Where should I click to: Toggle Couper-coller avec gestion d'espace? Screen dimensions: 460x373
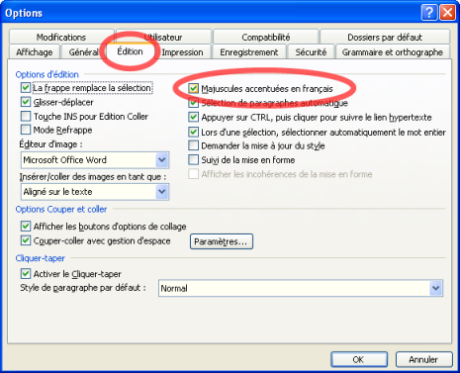coord(26,240)
